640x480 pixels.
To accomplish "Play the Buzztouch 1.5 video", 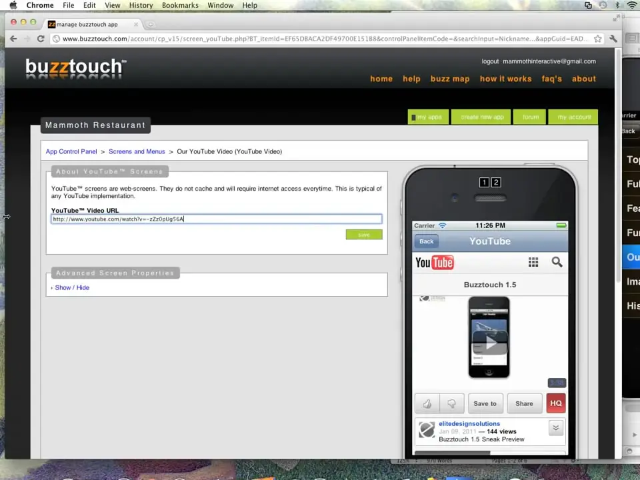I will click(x=489, y=343).
